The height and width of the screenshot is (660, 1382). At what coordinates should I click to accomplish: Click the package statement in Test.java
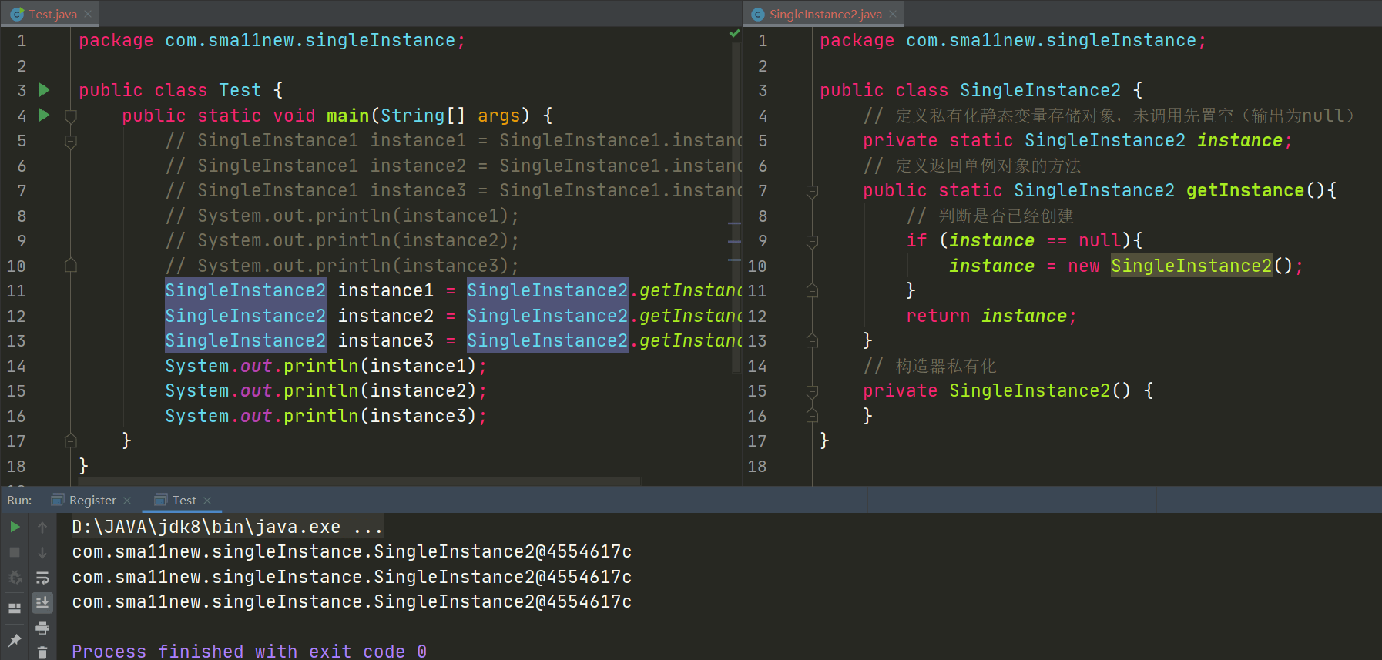[272, 40]
